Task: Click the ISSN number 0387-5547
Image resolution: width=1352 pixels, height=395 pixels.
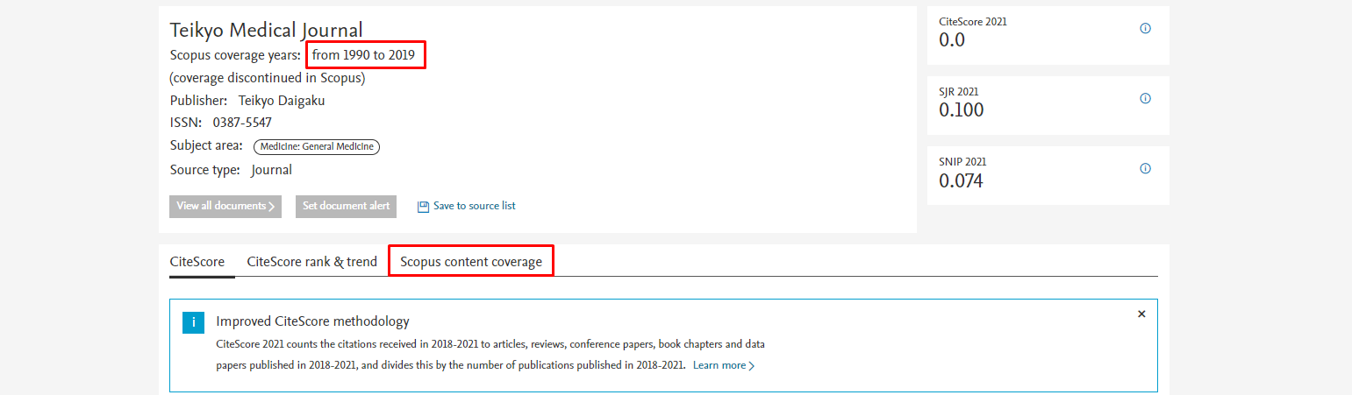Action: 242,123
